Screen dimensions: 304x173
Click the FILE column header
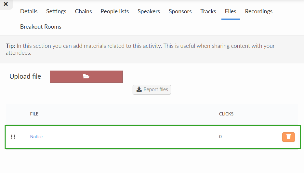coord(34,114)
